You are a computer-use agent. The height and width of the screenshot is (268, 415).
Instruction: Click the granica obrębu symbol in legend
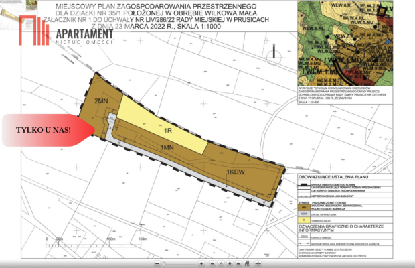pos(303,237)
